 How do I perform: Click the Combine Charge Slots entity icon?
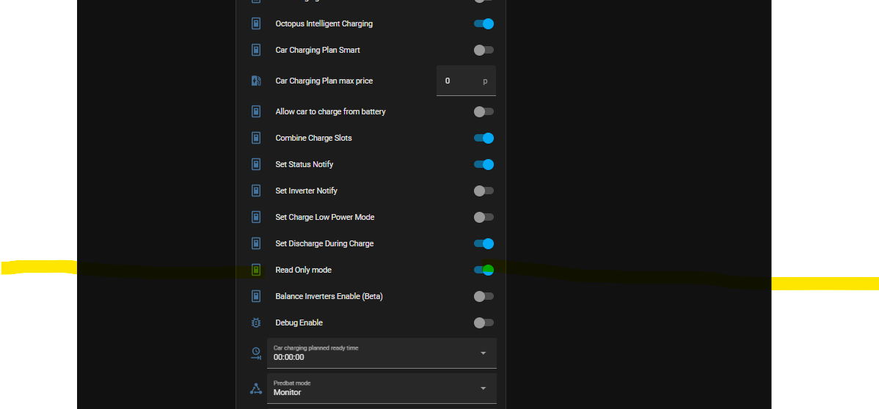[x=255, y=138]
